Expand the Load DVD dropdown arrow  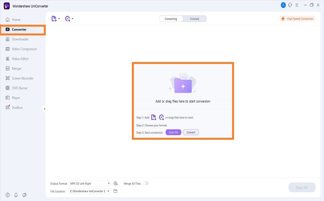[72, 19]
